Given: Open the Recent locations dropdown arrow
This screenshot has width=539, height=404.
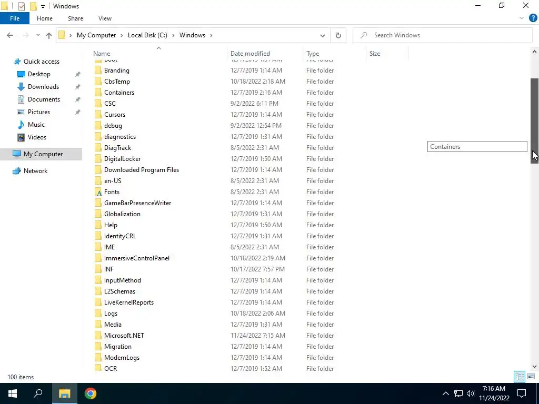Looking at the screenshot, I should coord(38,35).
